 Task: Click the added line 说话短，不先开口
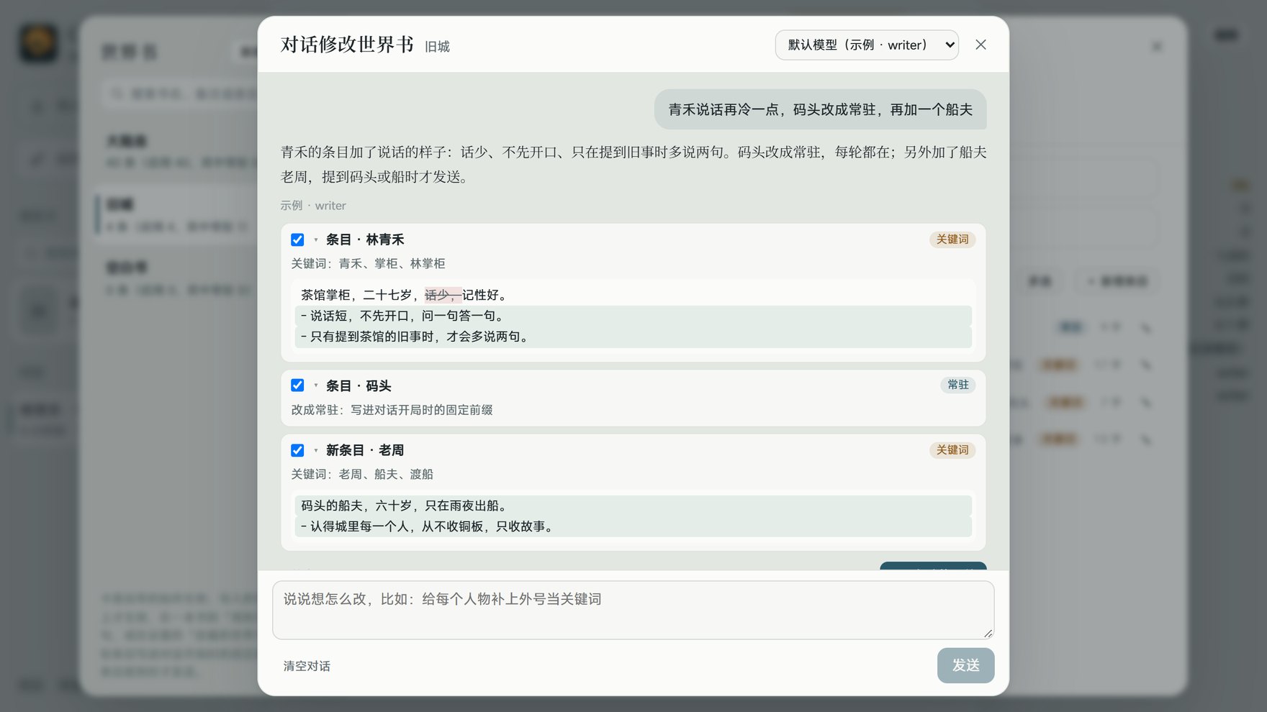[x=633, y=316]
